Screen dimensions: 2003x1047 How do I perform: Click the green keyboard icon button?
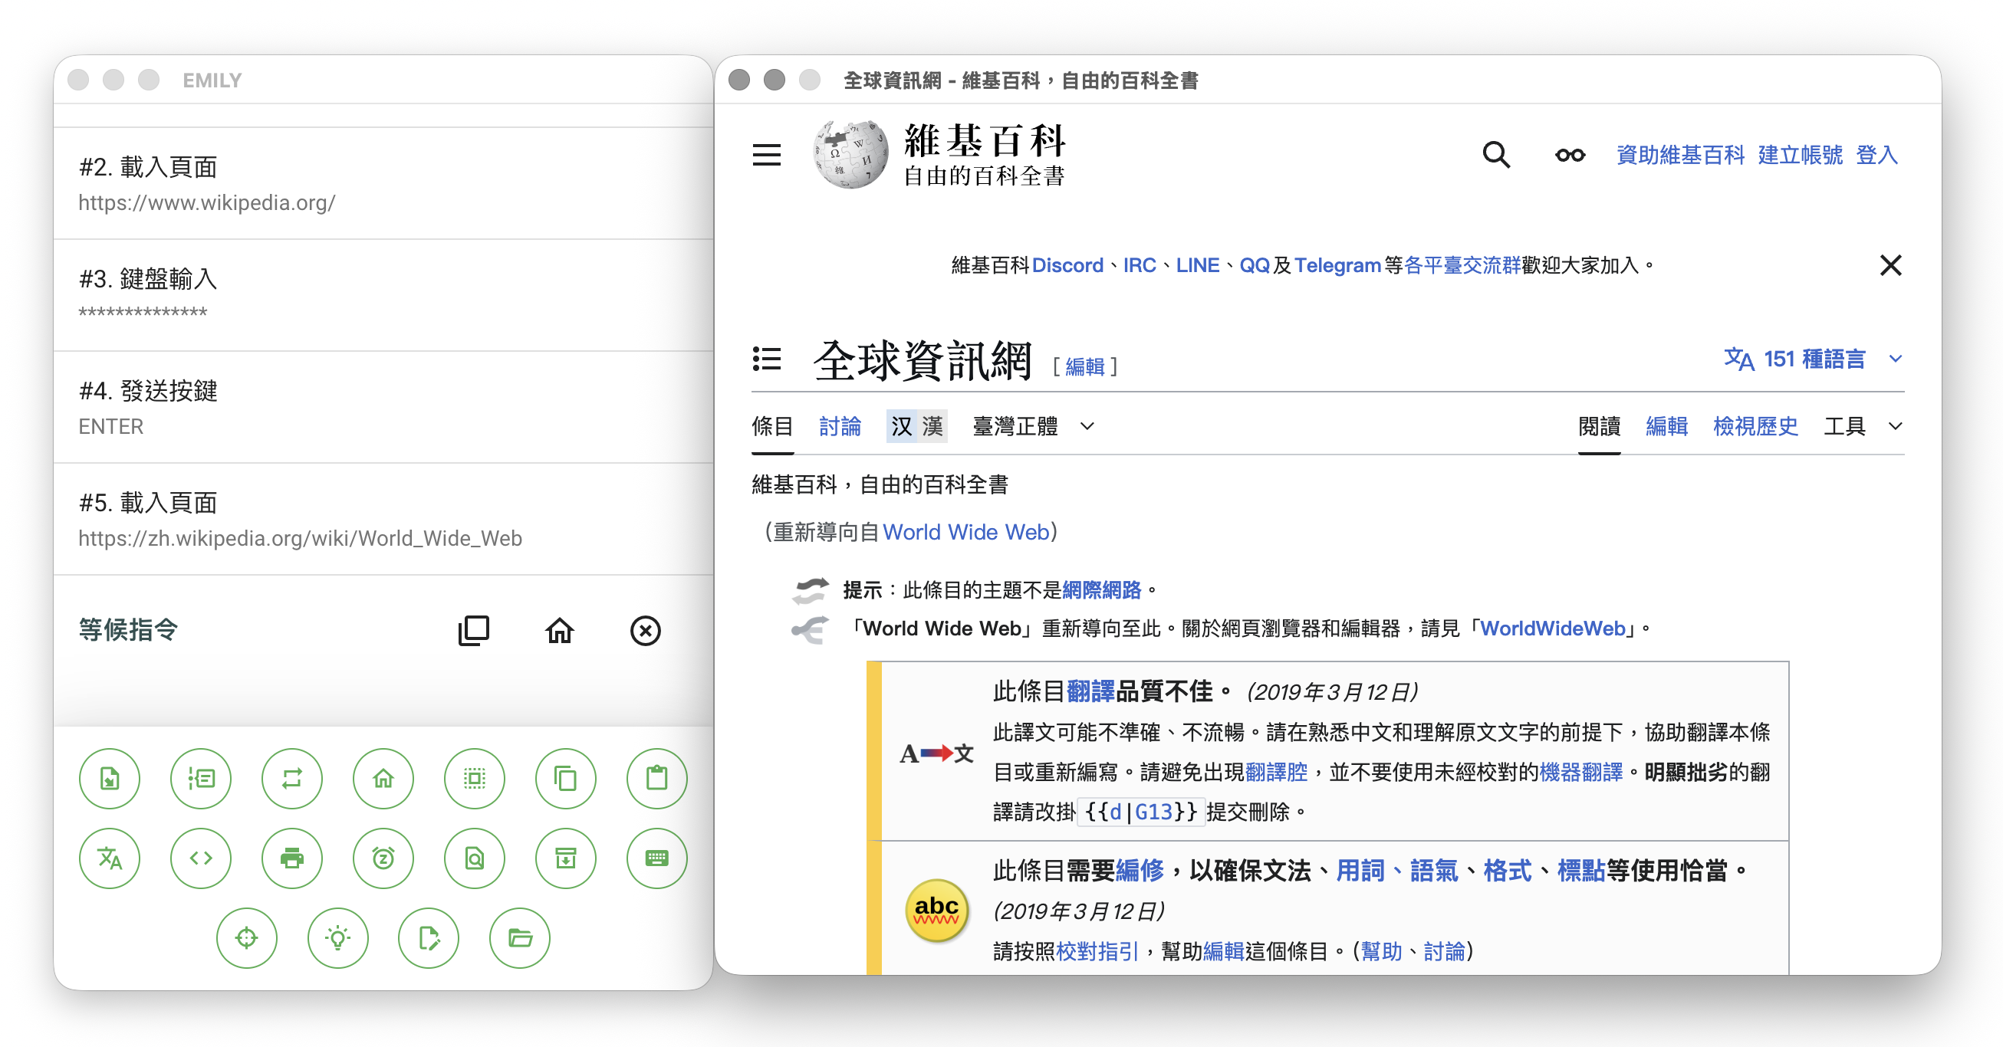656,858
